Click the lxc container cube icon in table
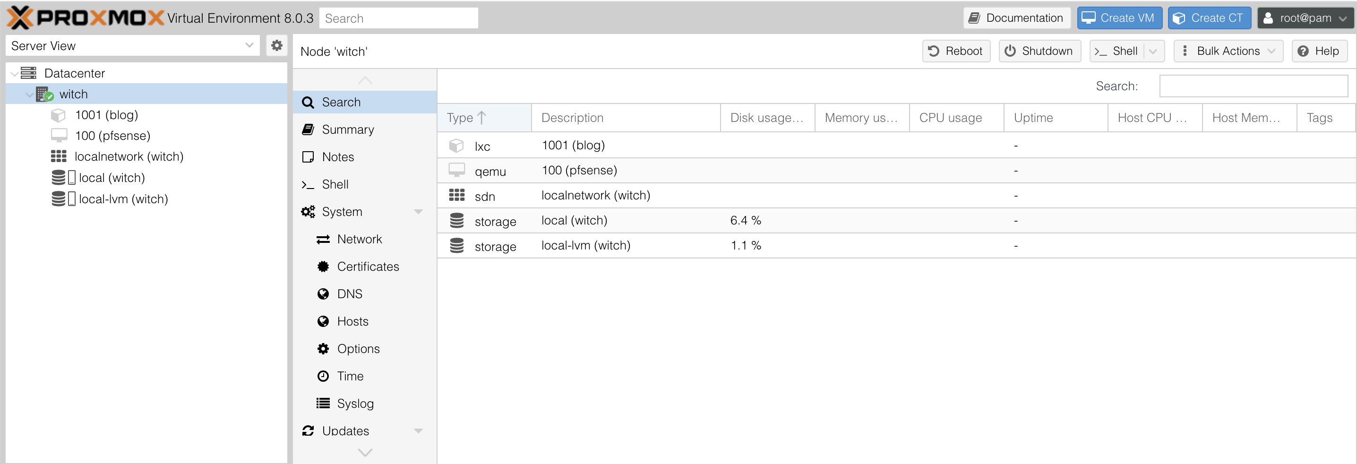1357x464 pixels. tap(456, 146)
